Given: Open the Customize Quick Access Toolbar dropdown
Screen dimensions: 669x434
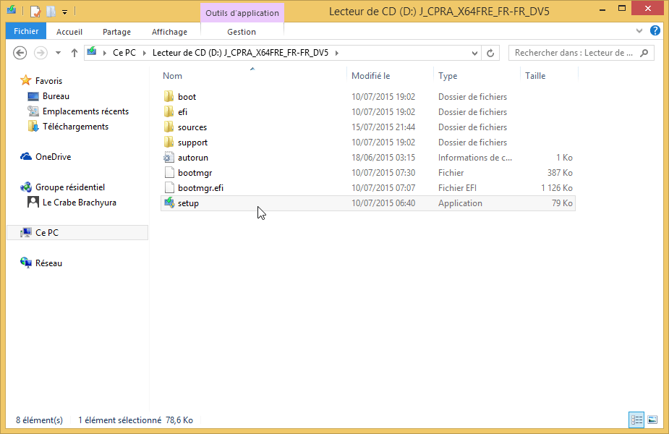Looking at the screenshot, I should point(64,12).
